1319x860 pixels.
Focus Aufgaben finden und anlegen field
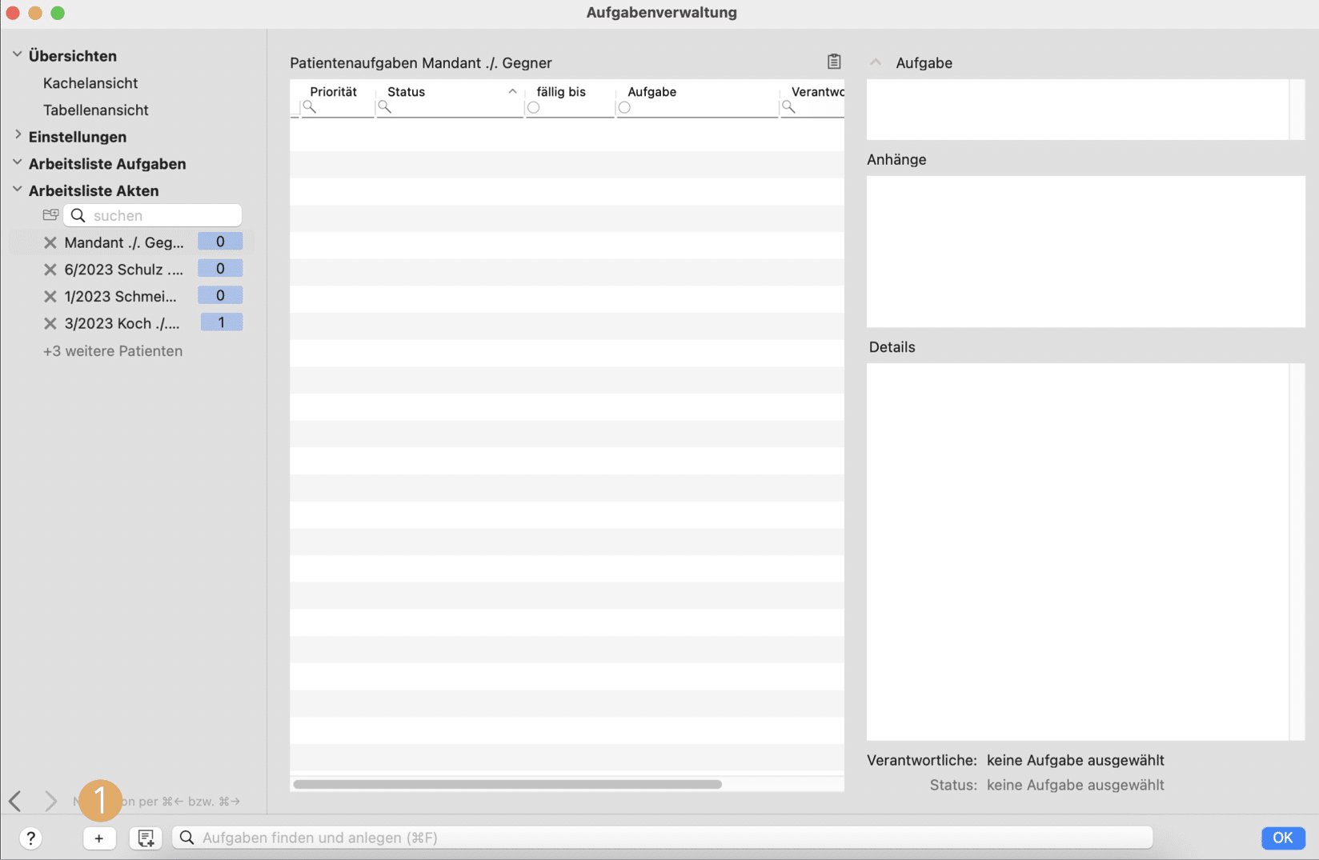click(663, 838)
